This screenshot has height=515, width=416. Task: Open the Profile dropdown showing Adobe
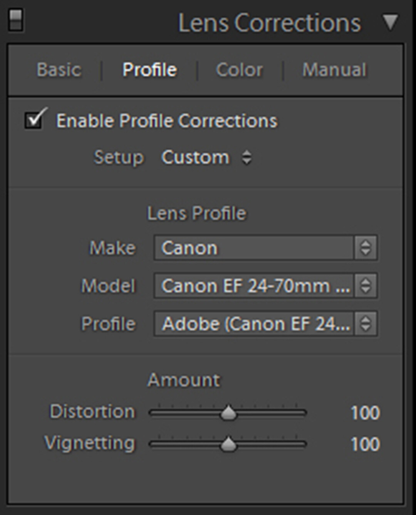click(x=265, y=324)
